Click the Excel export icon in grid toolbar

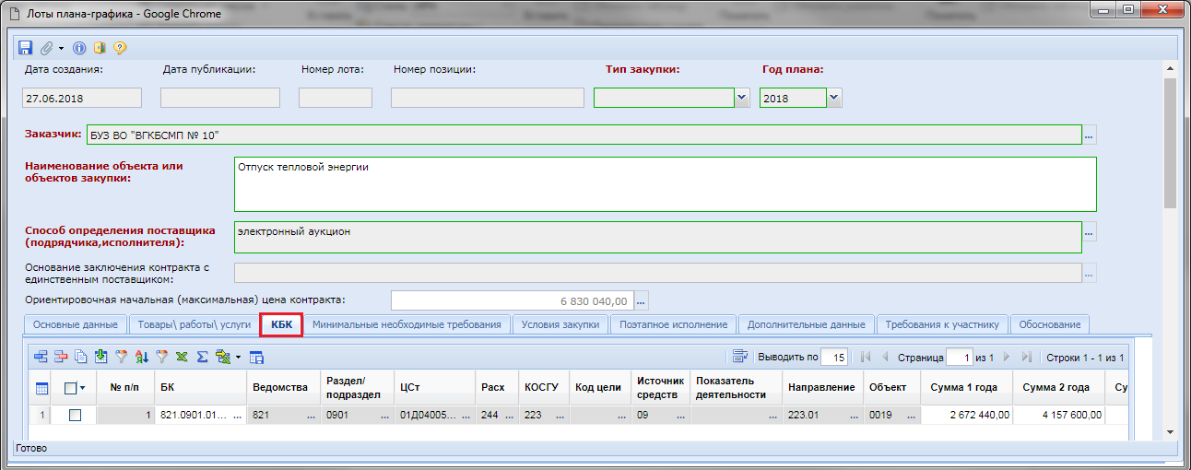click(182, 357)
